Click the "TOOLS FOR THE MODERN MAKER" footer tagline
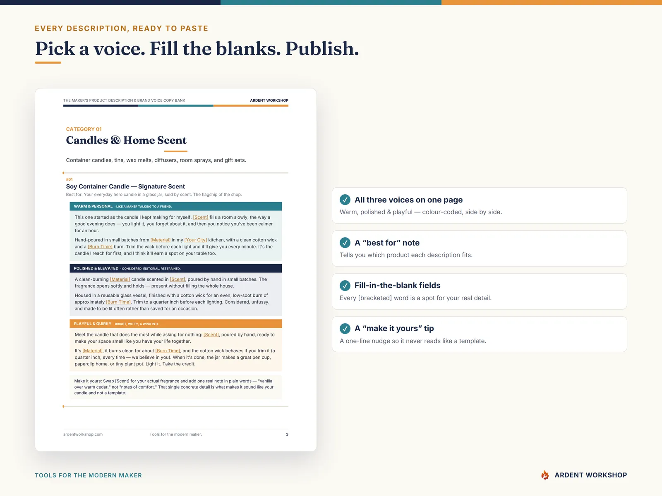Screen dimensions: 662x496 (x=89, y=475)
